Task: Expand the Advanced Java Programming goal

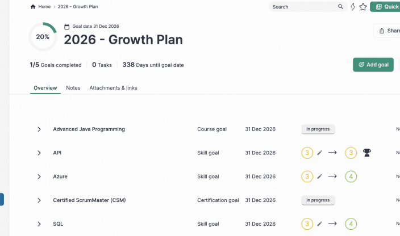Action: [x=39, y=129]
